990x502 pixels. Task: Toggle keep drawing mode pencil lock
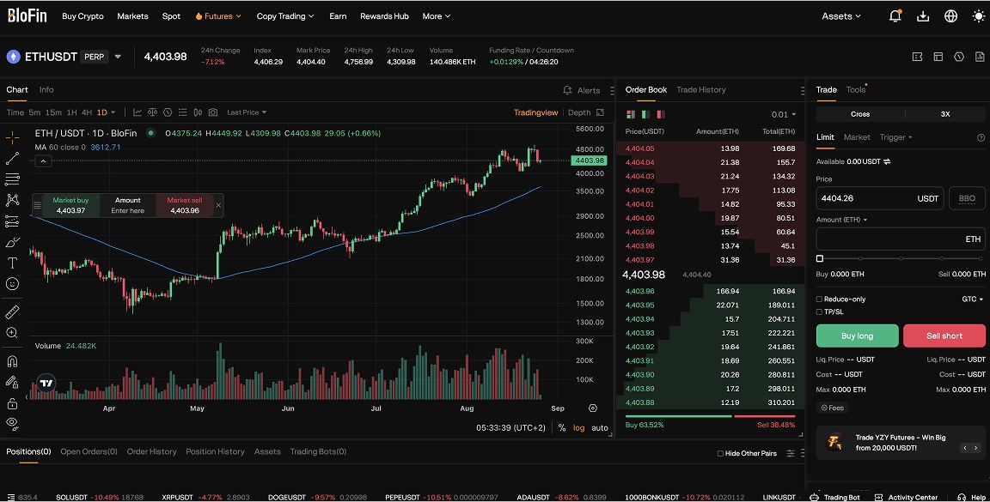tap(12, 381)
